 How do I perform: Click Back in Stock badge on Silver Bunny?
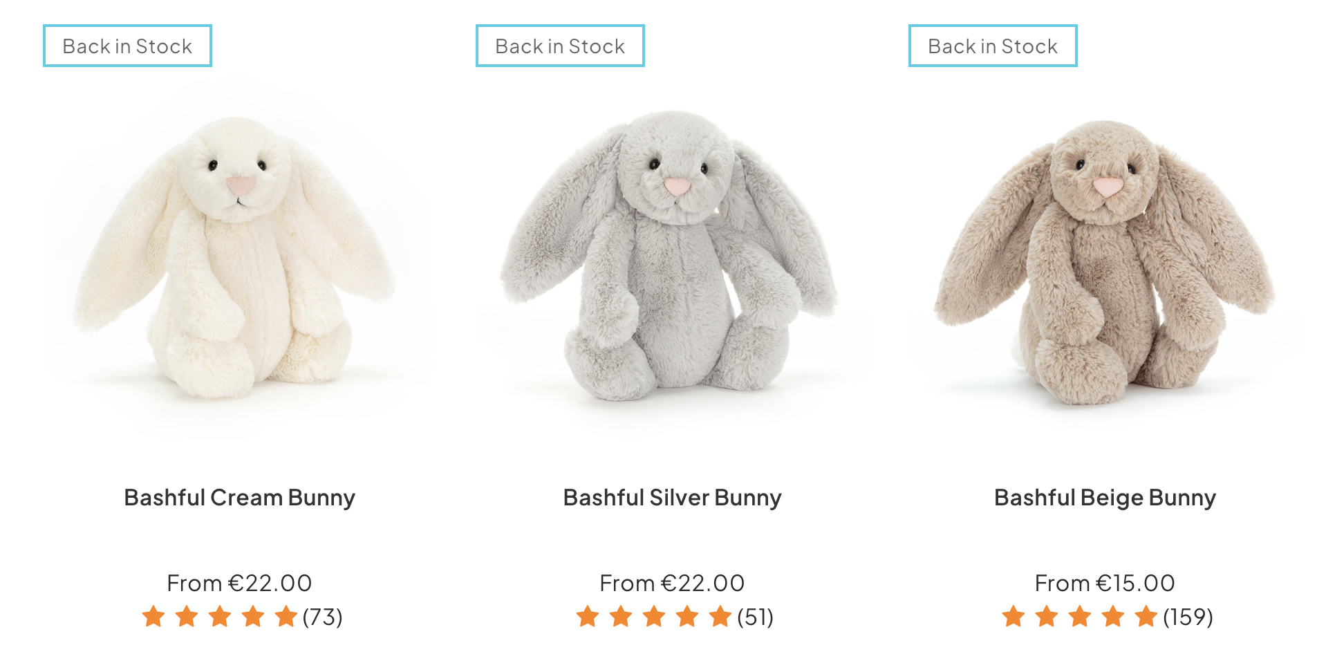point(560,46)
